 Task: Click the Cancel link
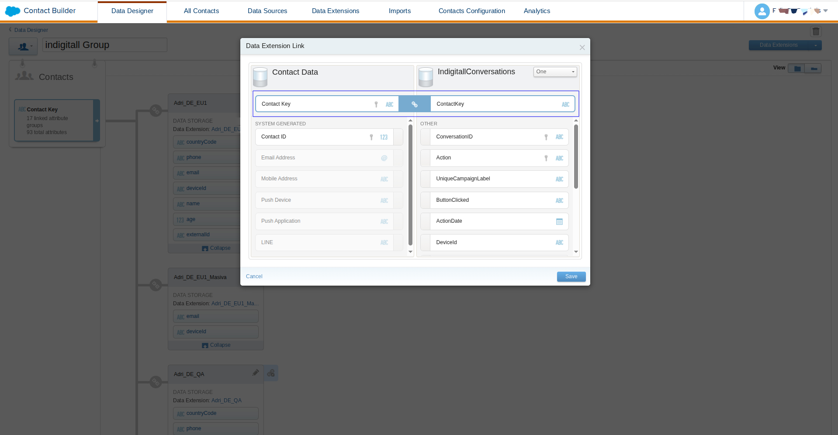254,276
